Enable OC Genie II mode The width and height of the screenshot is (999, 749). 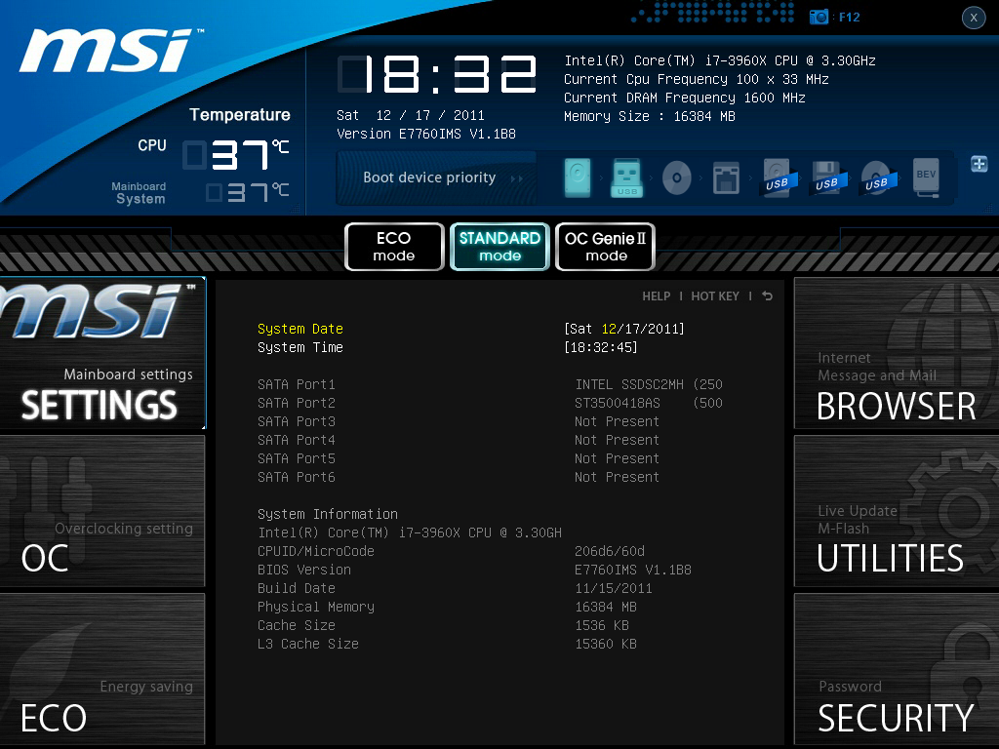pos(605,247)
